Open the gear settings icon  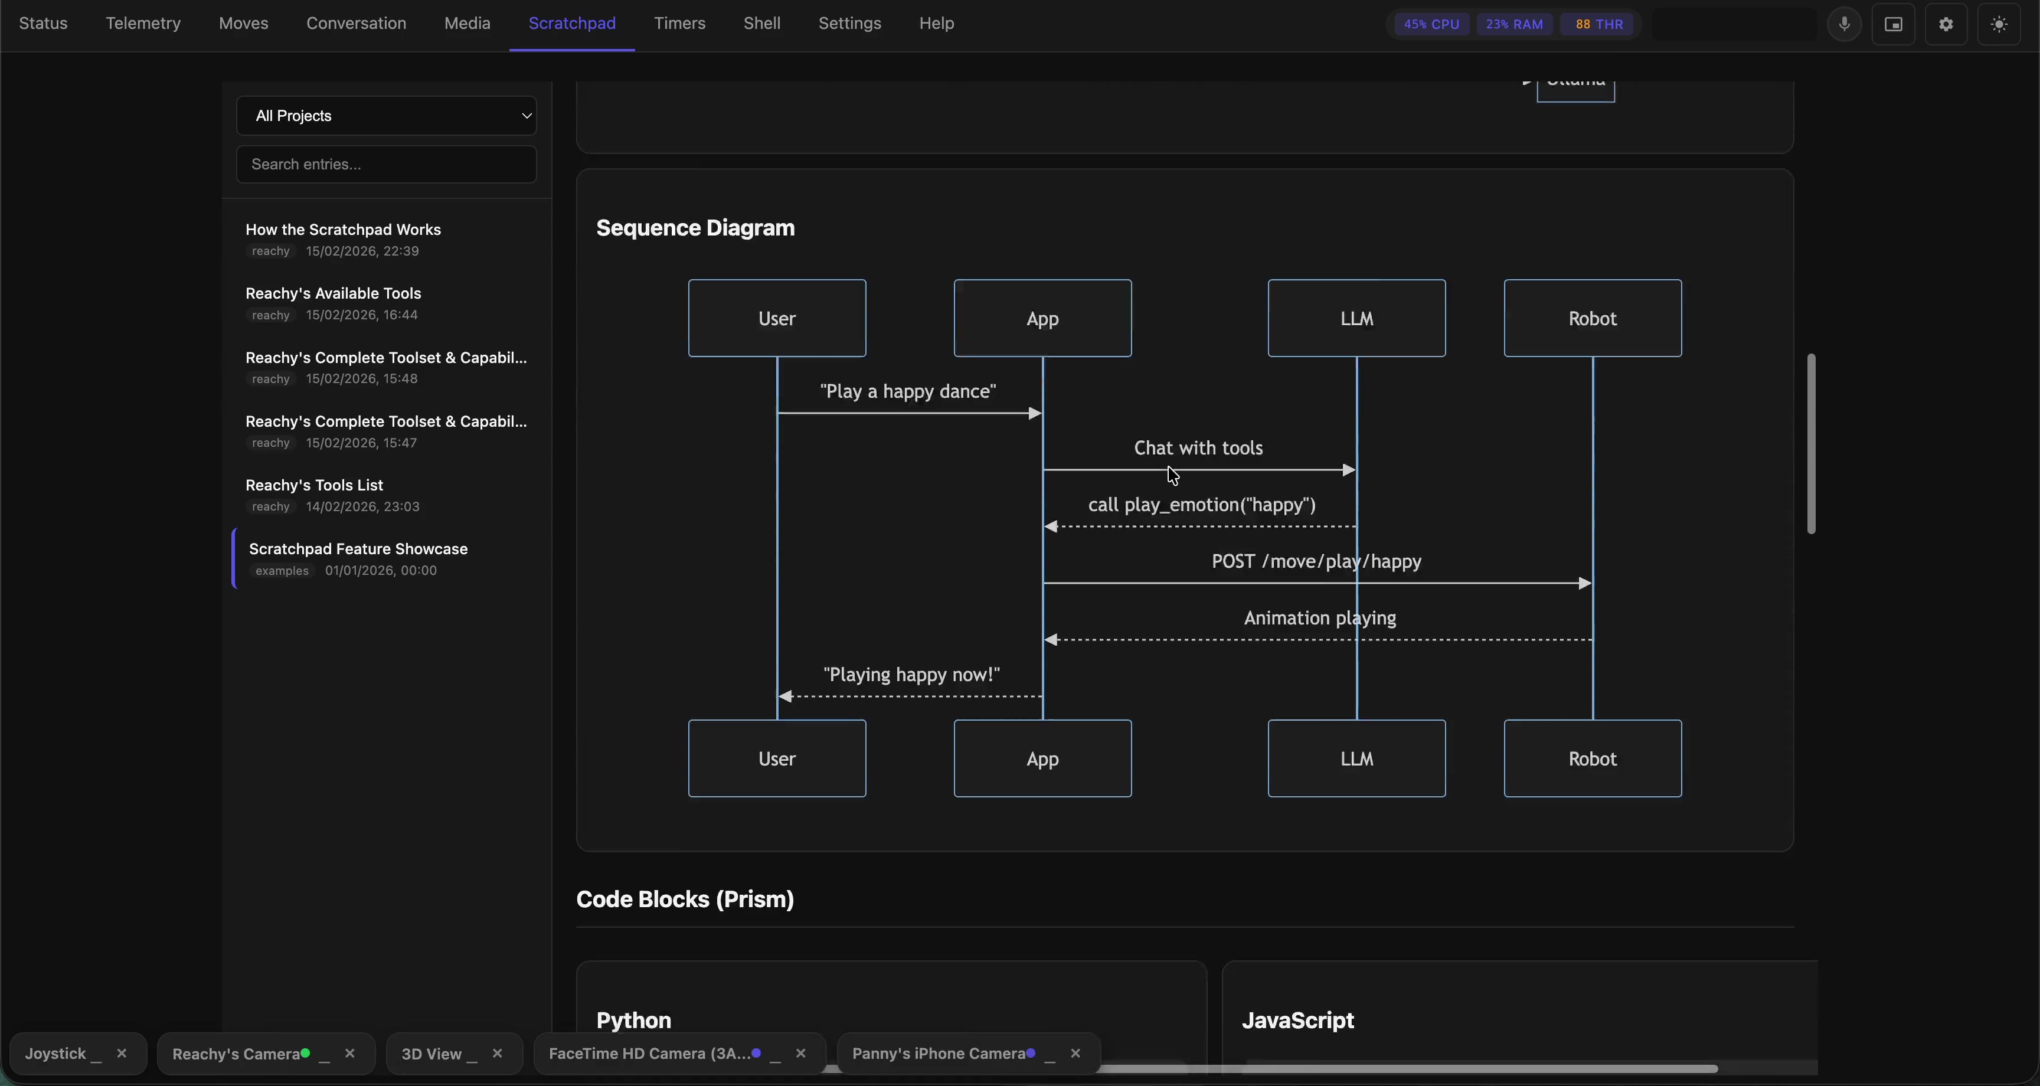tap(1946, 24)
